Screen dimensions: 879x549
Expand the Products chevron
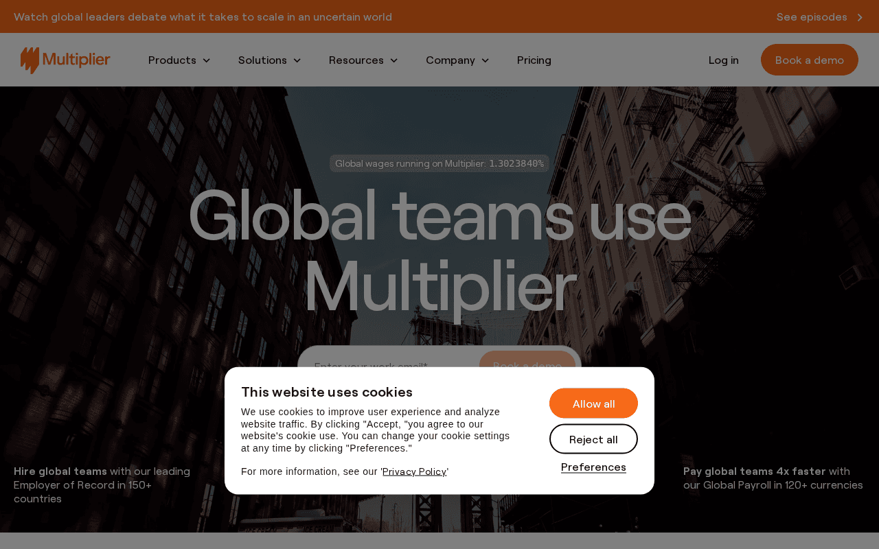(x=206, y=60)
